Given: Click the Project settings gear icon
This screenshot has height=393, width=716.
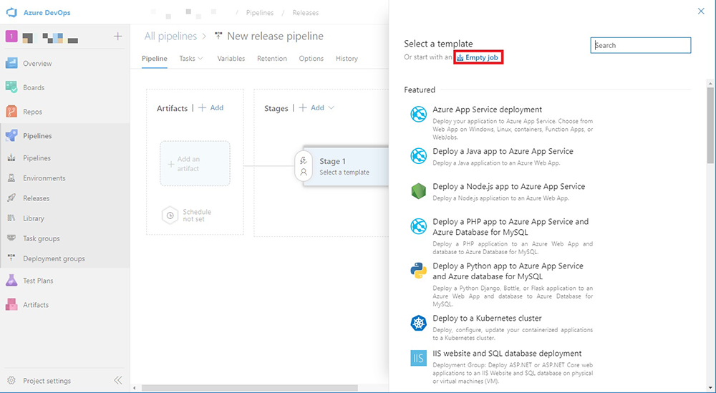Looking at the screenshot, I should (x=11, y=380).
